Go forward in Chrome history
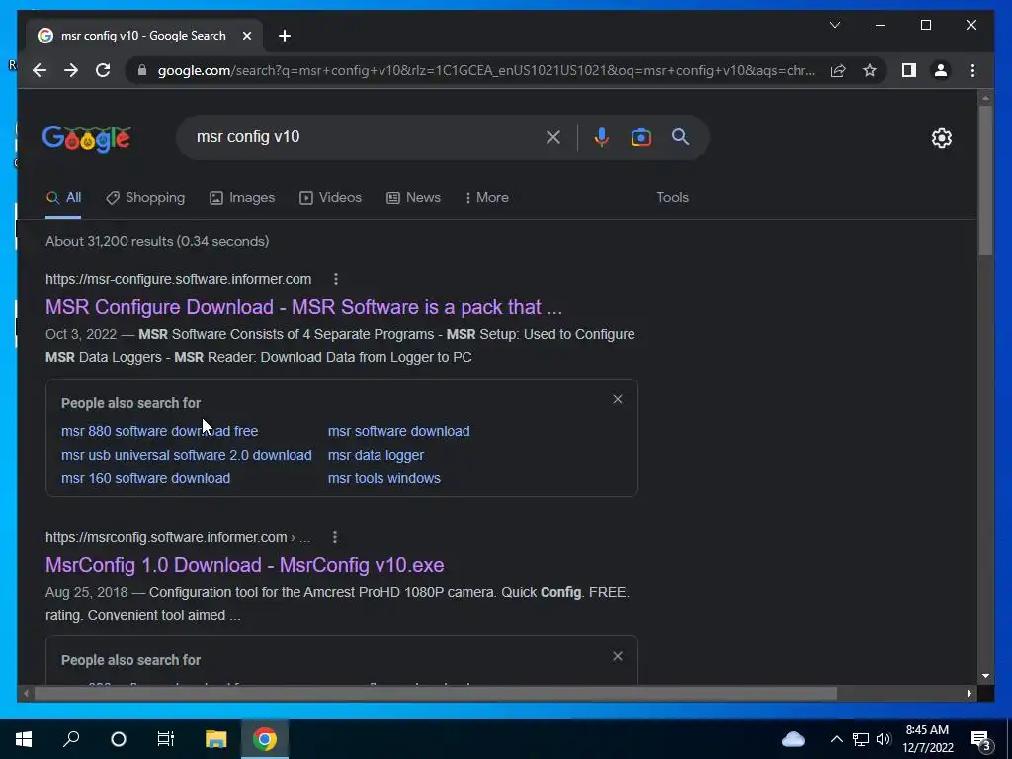 coord(71,70)
